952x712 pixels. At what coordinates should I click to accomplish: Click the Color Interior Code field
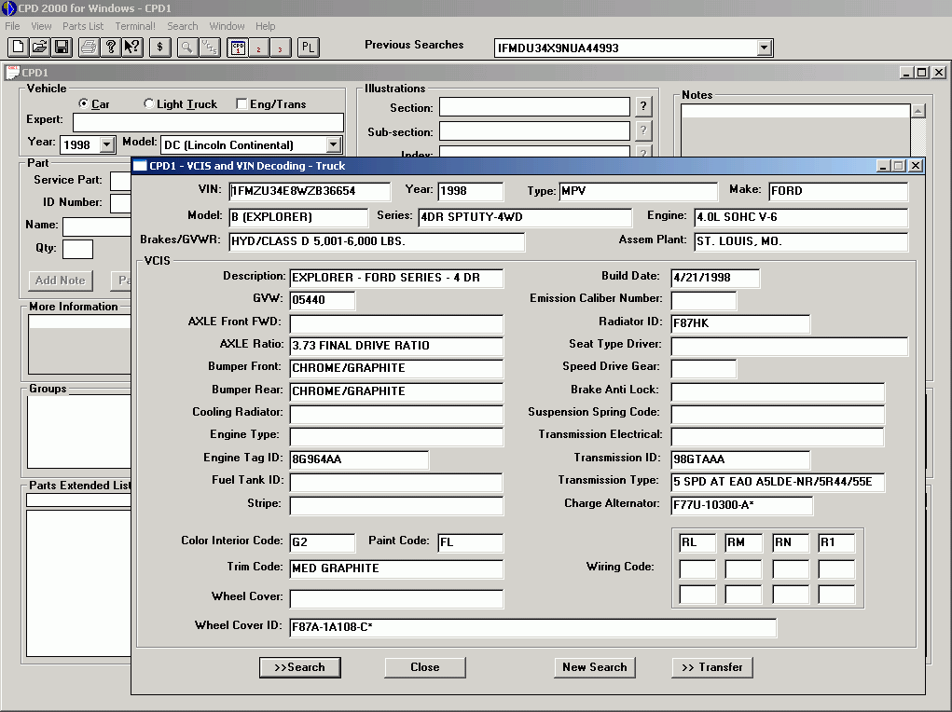[x=323, y=542]
